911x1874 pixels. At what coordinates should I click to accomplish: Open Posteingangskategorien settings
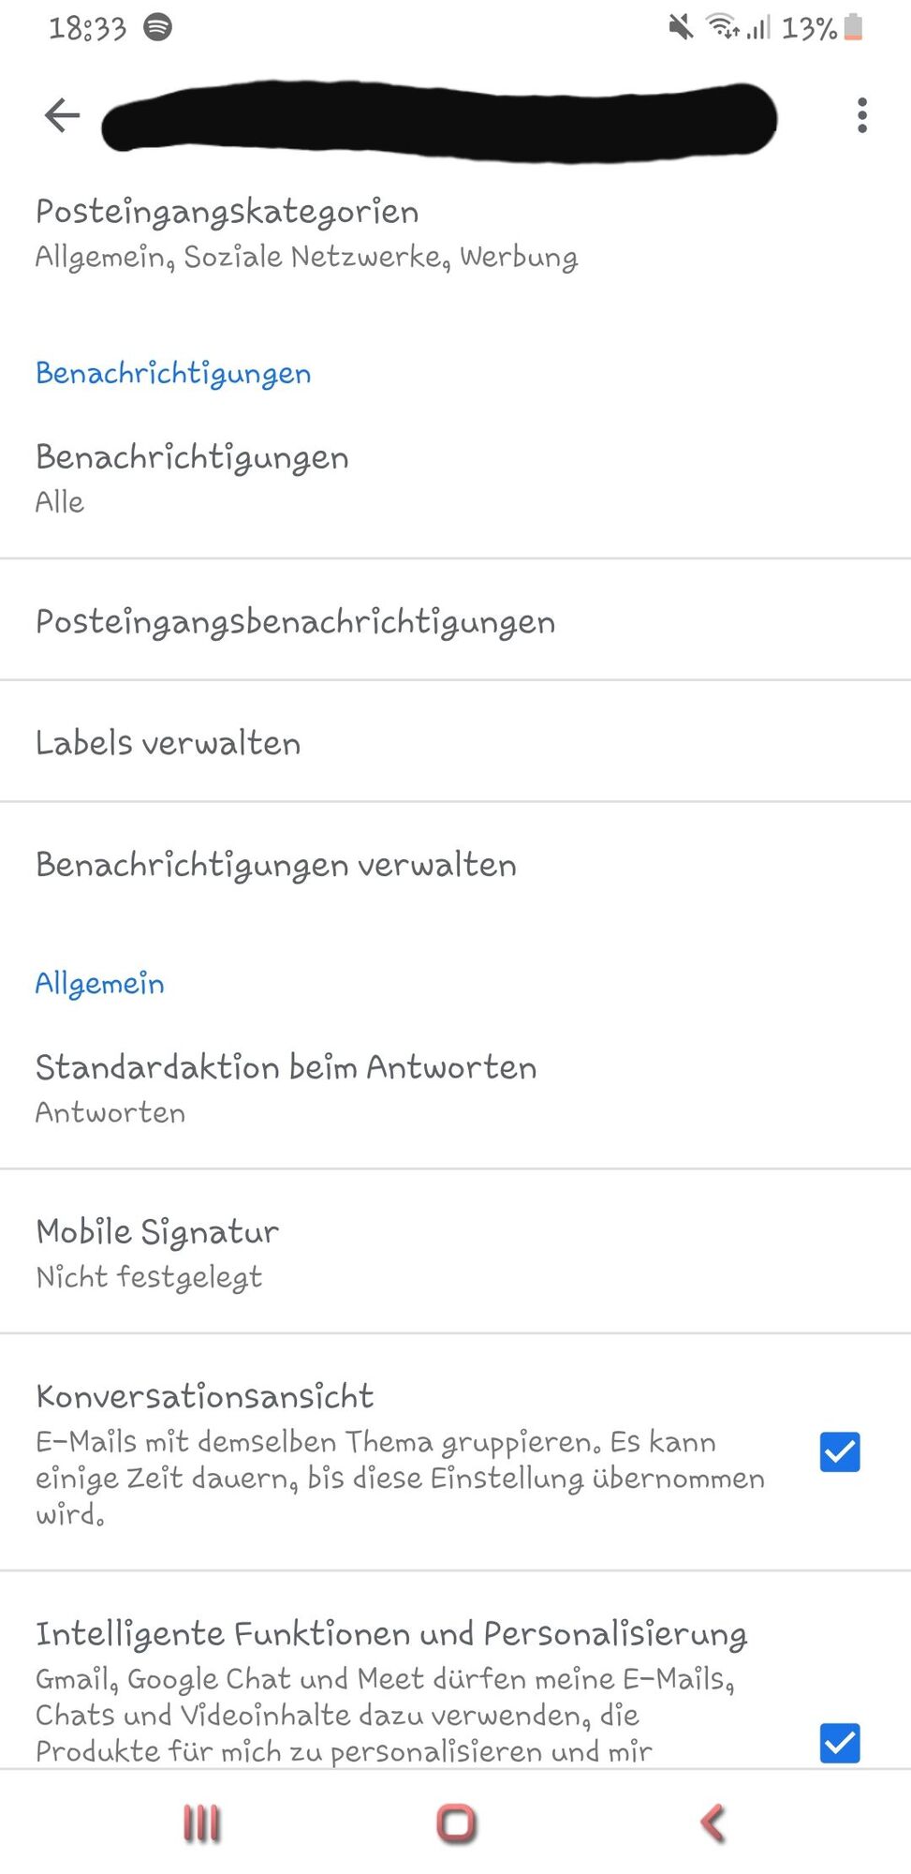click(x=455, y=233)
